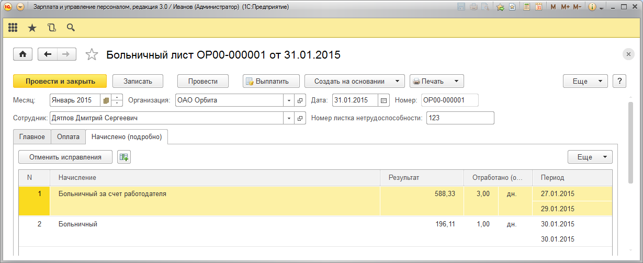Open the History panel icon
Image resolution: width=643 pixels, height=263 pixels.
pos(51,28)
